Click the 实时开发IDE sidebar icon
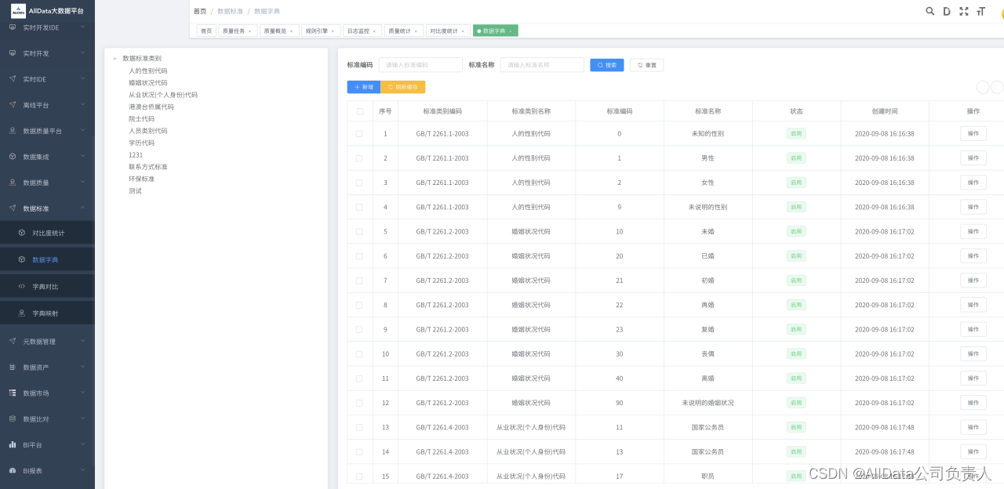 (13, 27)
